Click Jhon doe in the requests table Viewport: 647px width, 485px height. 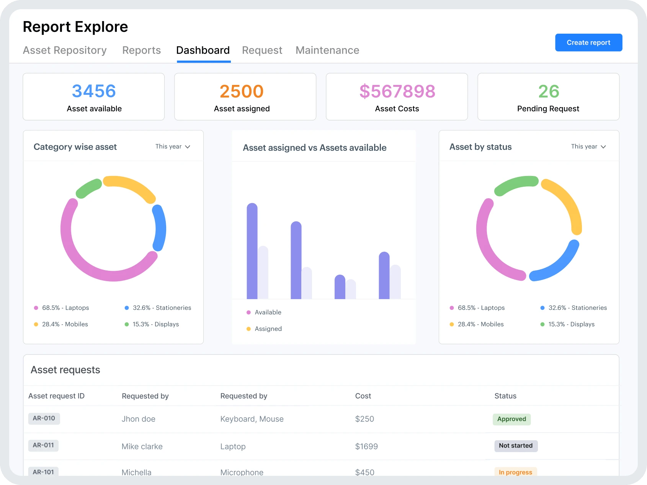138,419
